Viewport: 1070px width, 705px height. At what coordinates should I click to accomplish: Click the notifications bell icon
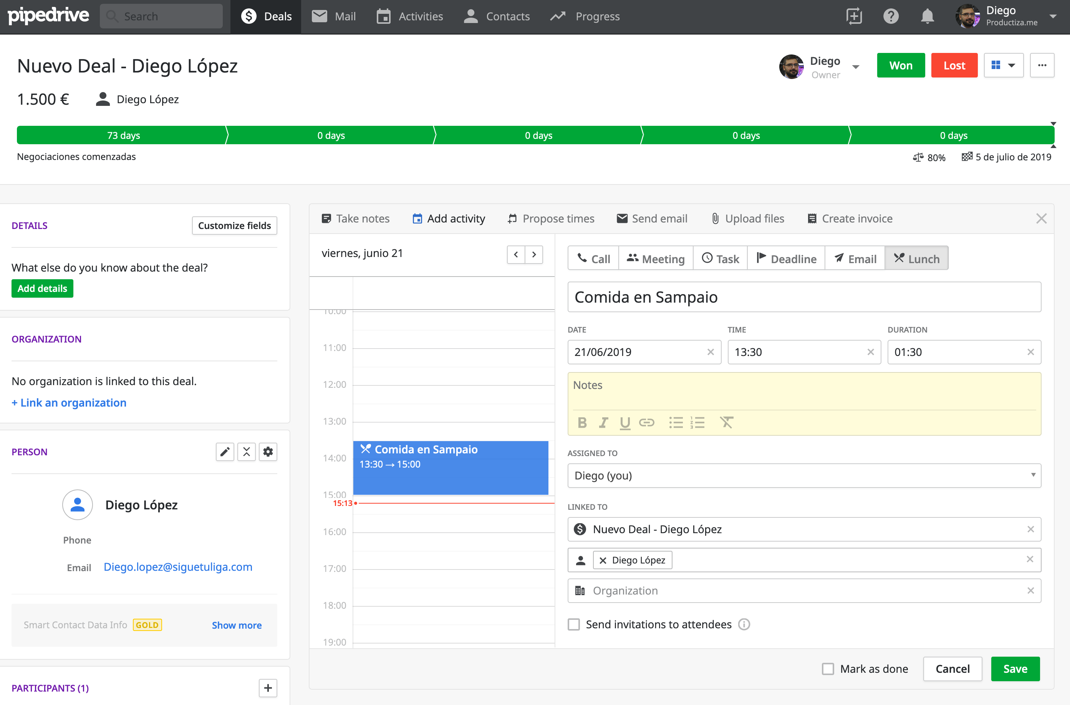[927, 16]
